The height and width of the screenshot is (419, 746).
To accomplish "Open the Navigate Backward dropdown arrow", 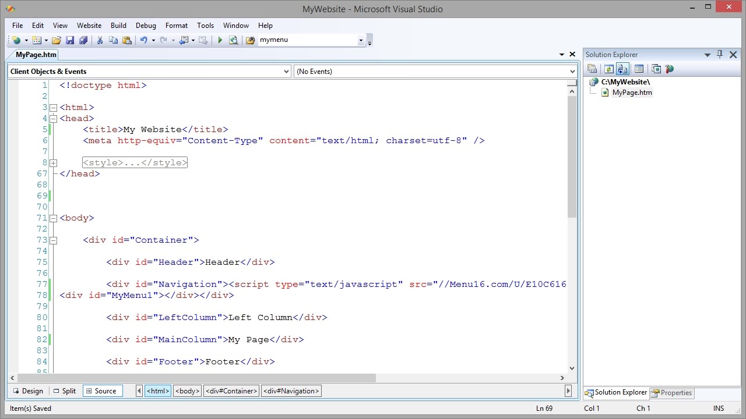I will click(x=193, y=40).
